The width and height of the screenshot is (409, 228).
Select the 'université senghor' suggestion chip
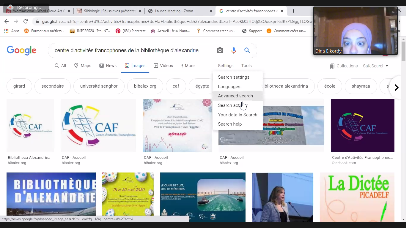pyautogui.click(x=99, y=86)
